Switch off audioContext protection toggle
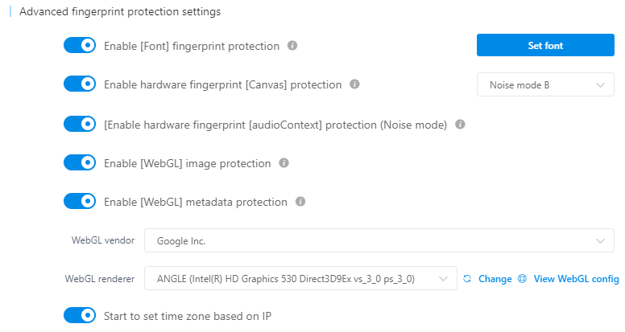625x332 pixels. click(x=80, y=124)
